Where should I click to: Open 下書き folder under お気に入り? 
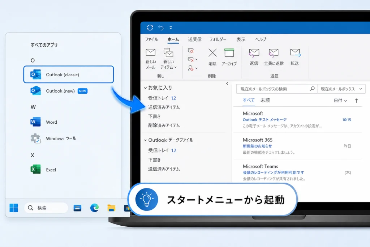tap(155, 116)
